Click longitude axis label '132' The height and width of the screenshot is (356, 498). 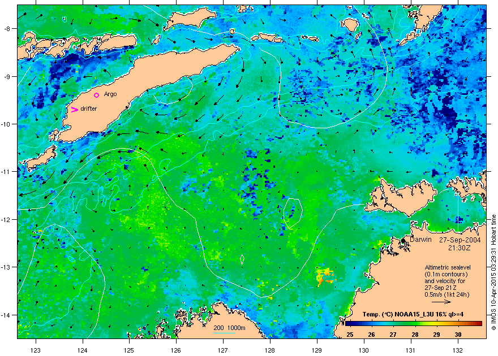pyautogui.click(x=458, y=350)
